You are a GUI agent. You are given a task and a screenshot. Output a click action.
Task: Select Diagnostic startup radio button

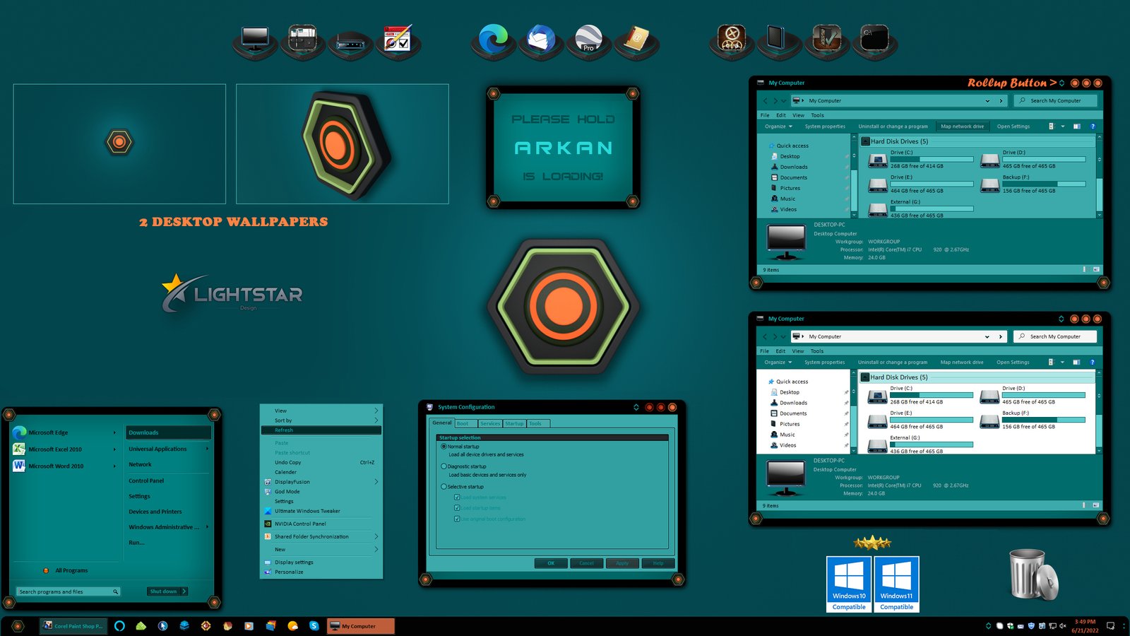click(444, 466)
